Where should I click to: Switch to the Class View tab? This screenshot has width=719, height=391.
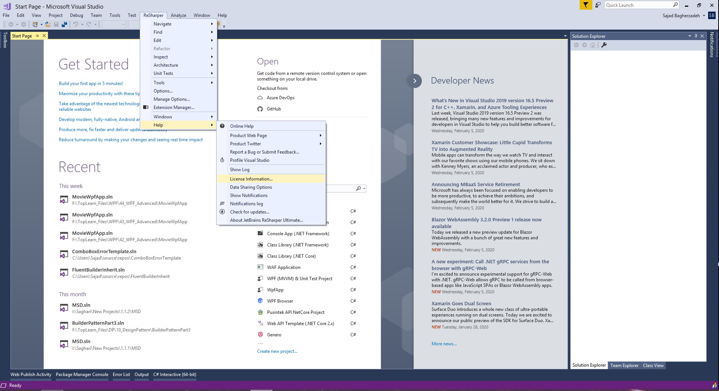[x=653, y=365]
